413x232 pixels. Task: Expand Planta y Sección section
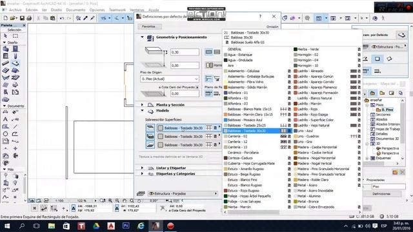[x=142, y=104]
